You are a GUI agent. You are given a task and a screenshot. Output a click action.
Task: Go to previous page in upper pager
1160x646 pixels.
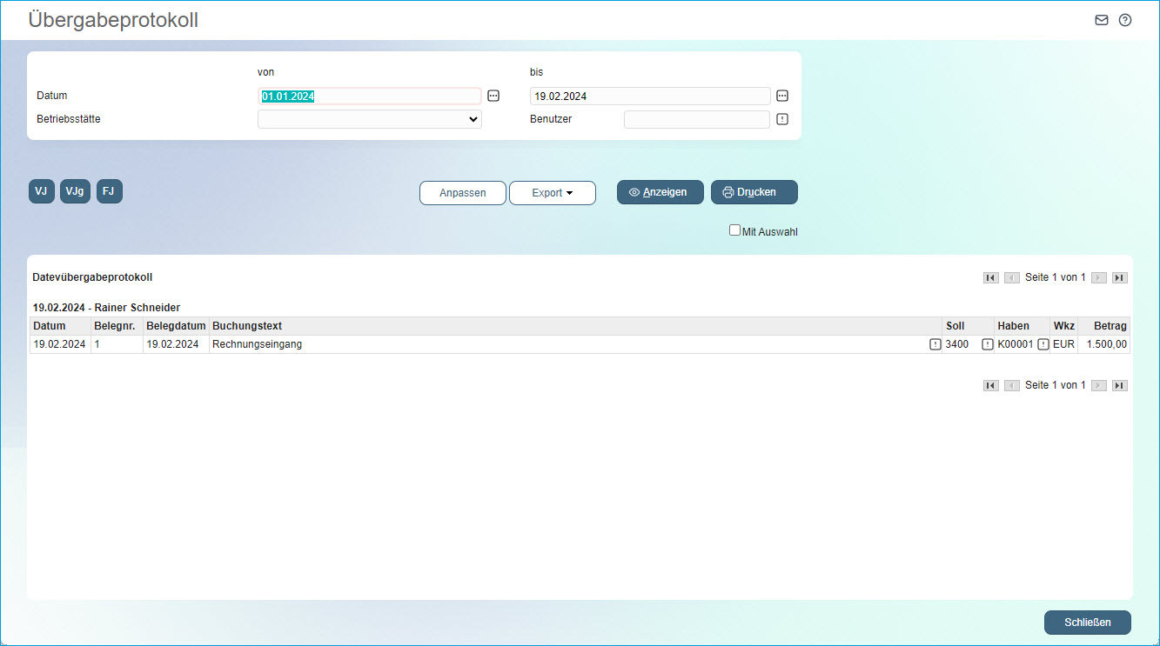(1012, 278)
